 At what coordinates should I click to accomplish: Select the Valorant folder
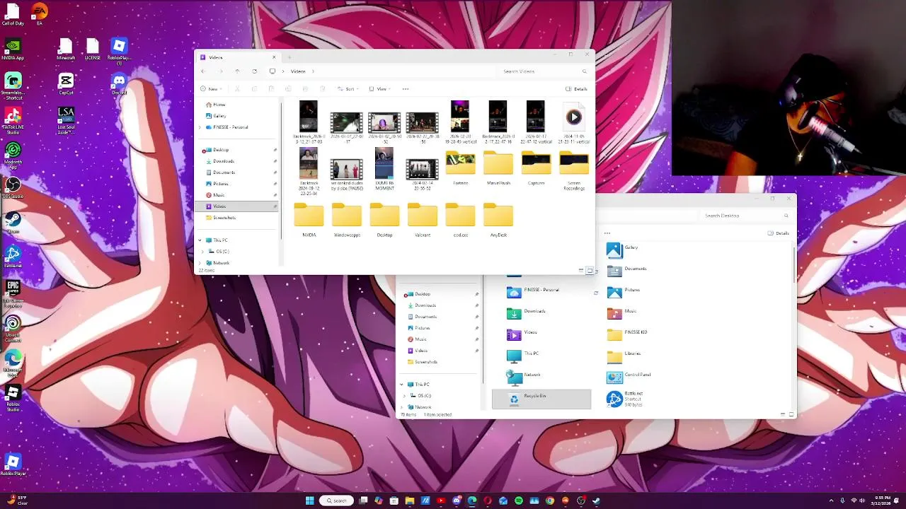423,220
